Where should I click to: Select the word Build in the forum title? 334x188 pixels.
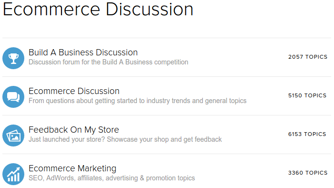38,52
